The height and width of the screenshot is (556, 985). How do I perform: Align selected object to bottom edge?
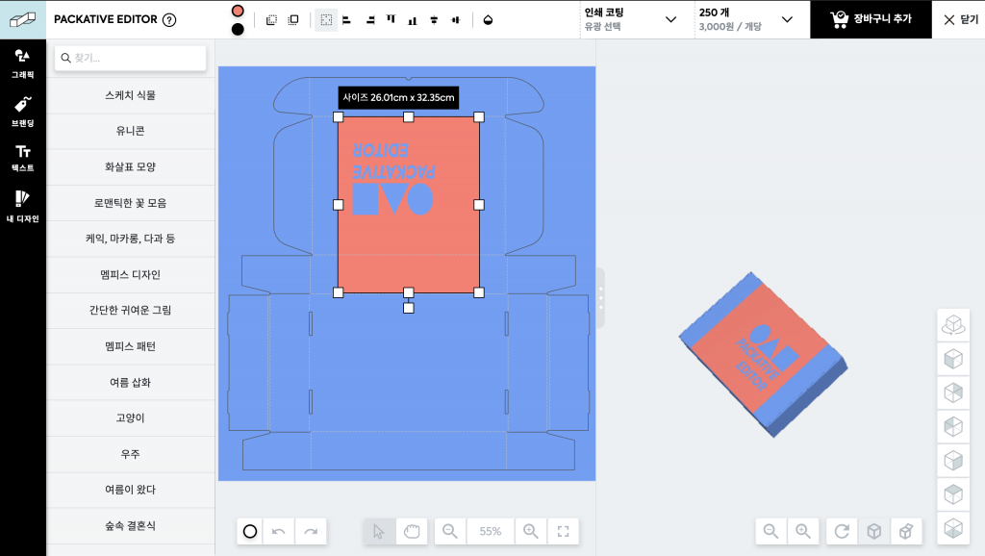tap(413, 20)
